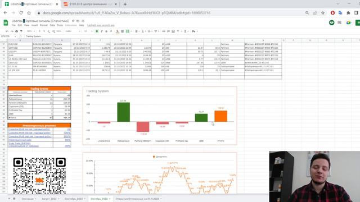Click the Print toolbar icon
The height and width of the screenshot is (202, 360).
16,31
